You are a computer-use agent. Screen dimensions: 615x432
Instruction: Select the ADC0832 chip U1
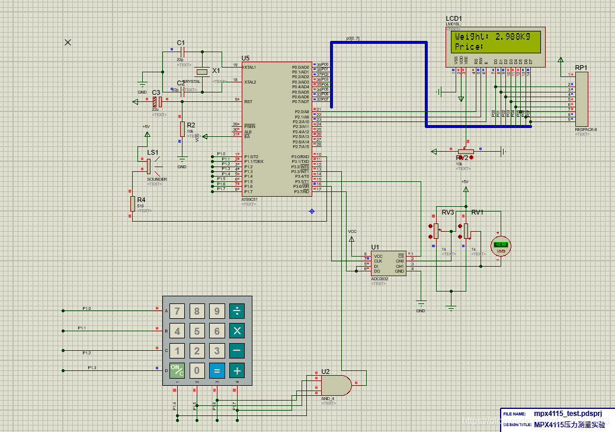tap(389, 263)
